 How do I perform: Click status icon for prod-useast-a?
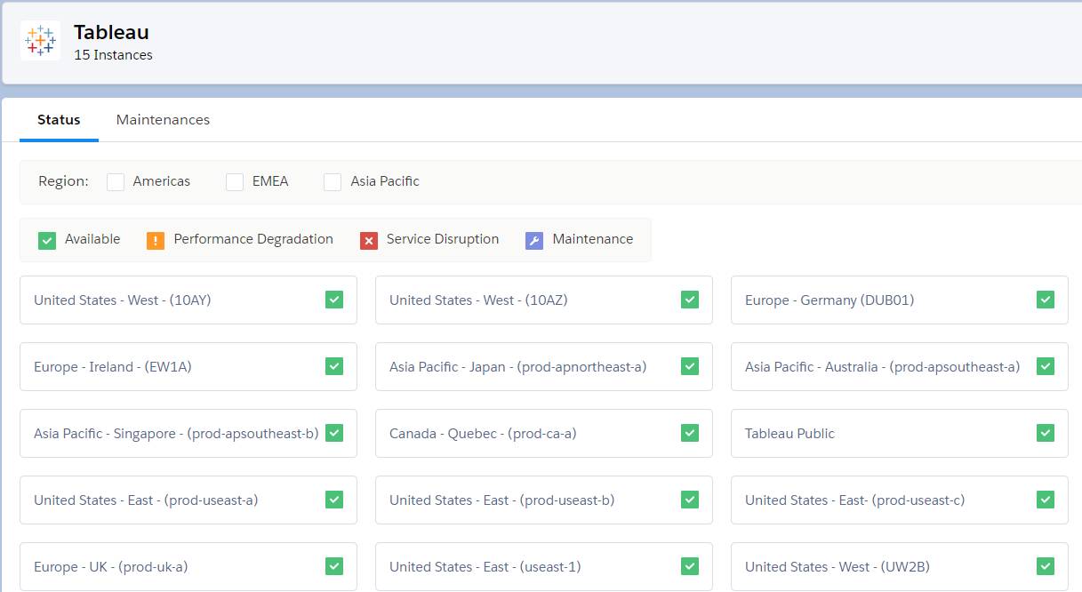coord(334,500)
